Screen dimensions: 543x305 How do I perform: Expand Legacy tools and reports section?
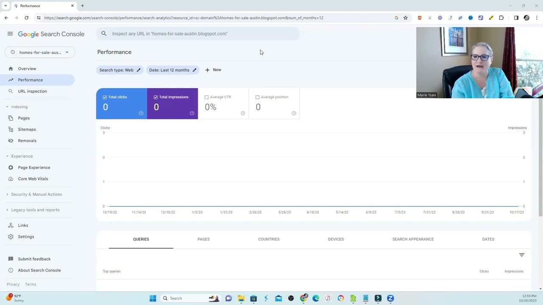pyautogui.click(x=7, y=210)
